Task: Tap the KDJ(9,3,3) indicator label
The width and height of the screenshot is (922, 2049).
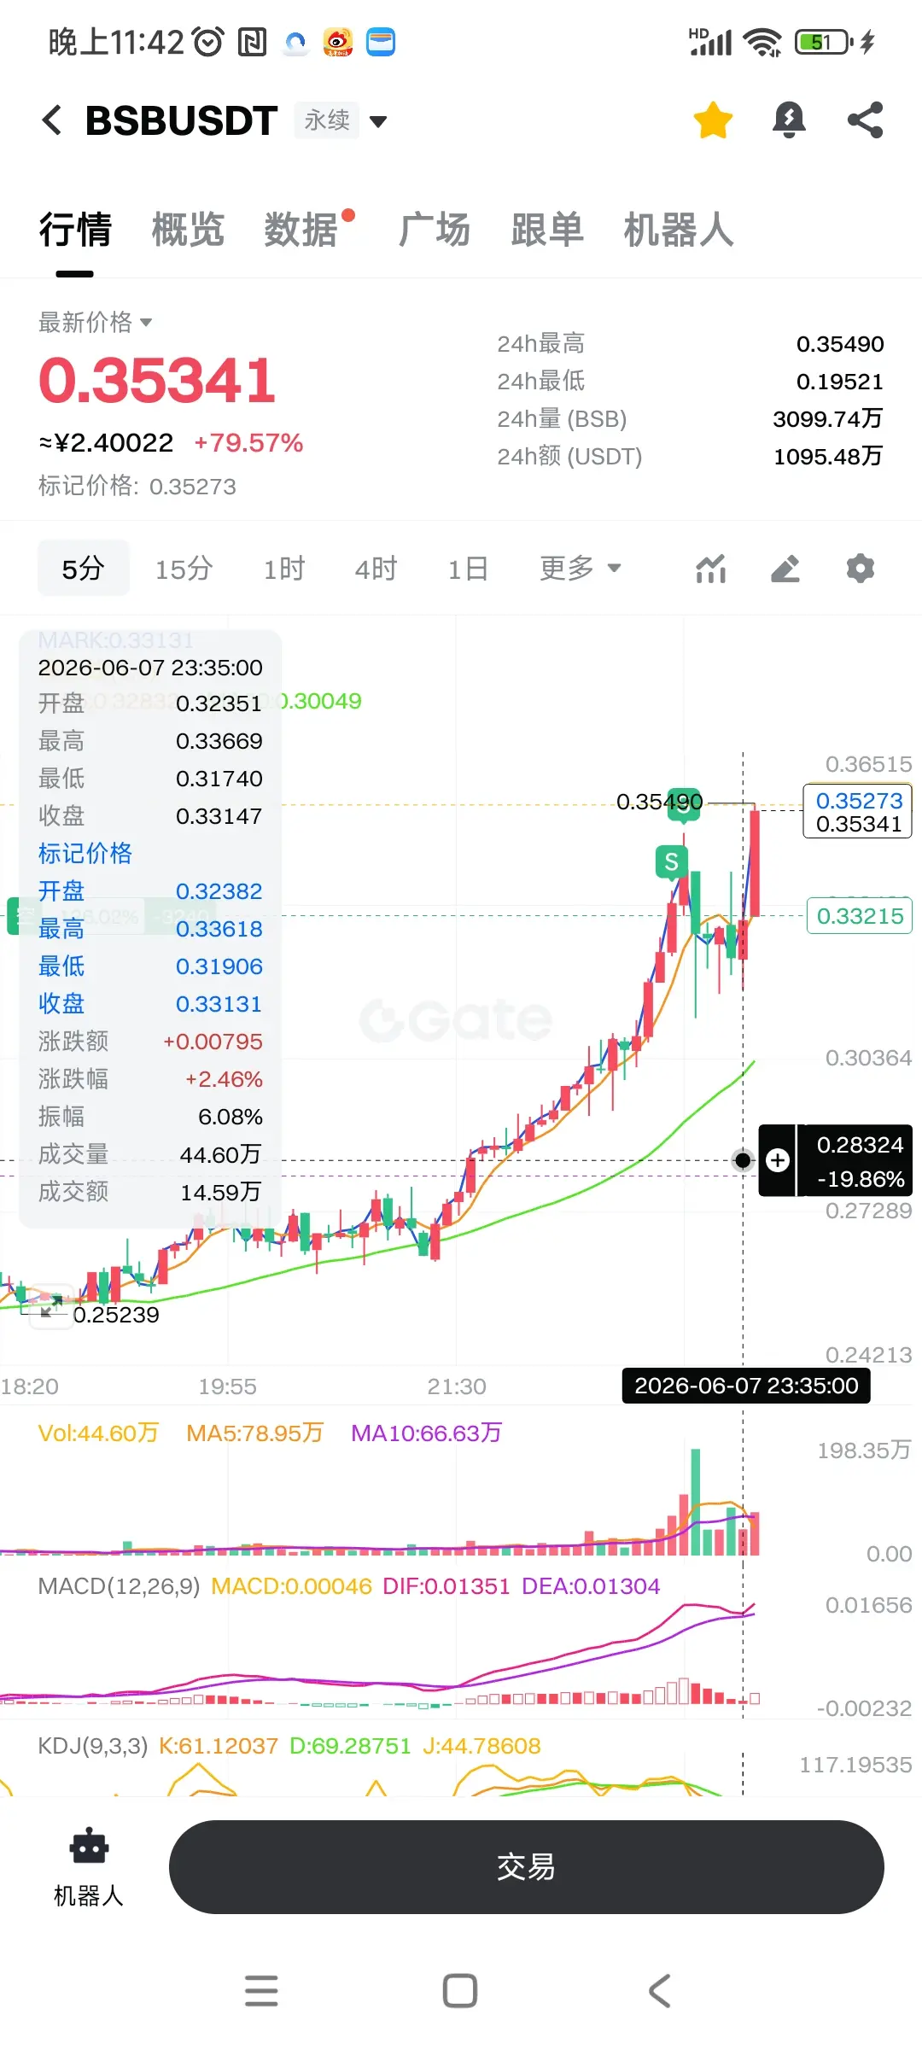Action: tap(93, 1746)
